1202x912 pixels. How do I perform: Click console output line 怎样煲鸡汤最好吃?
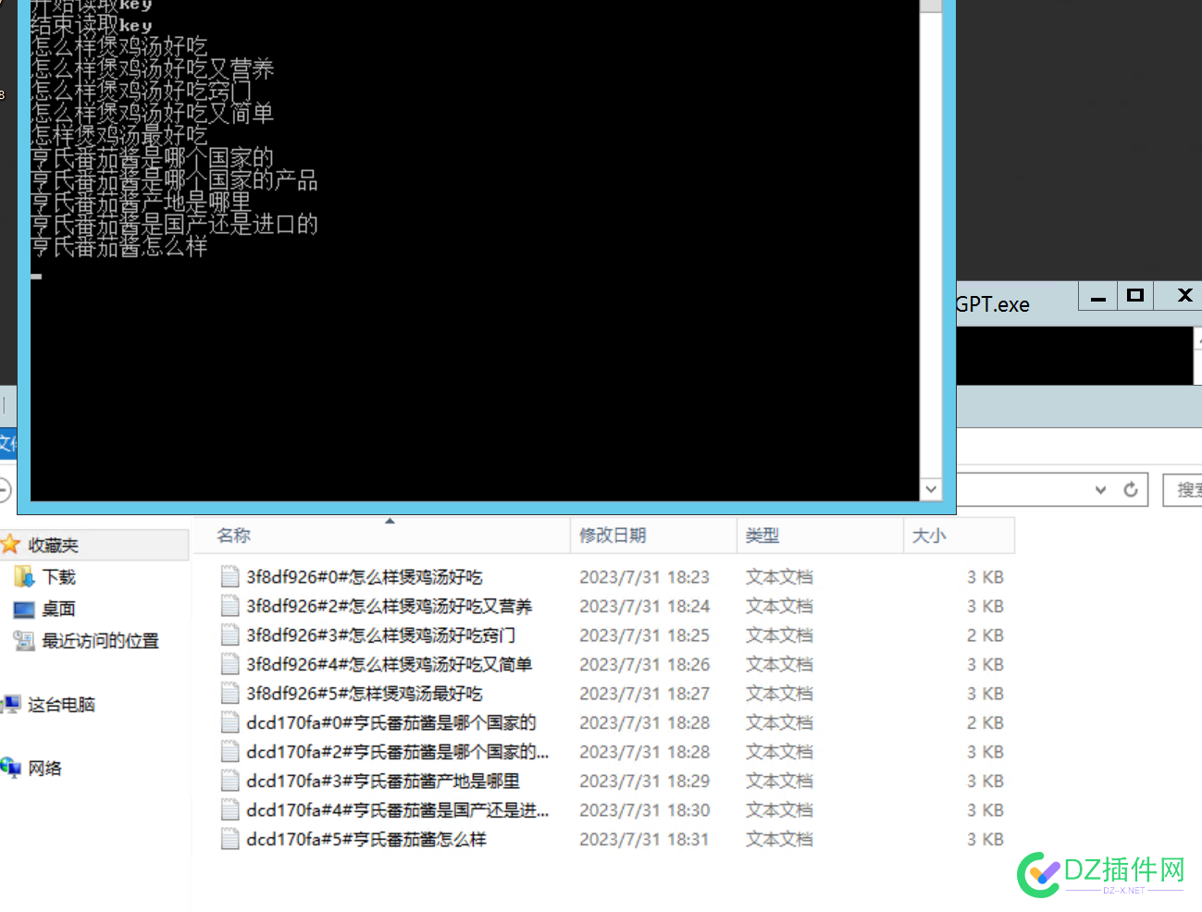coord(119,135)
